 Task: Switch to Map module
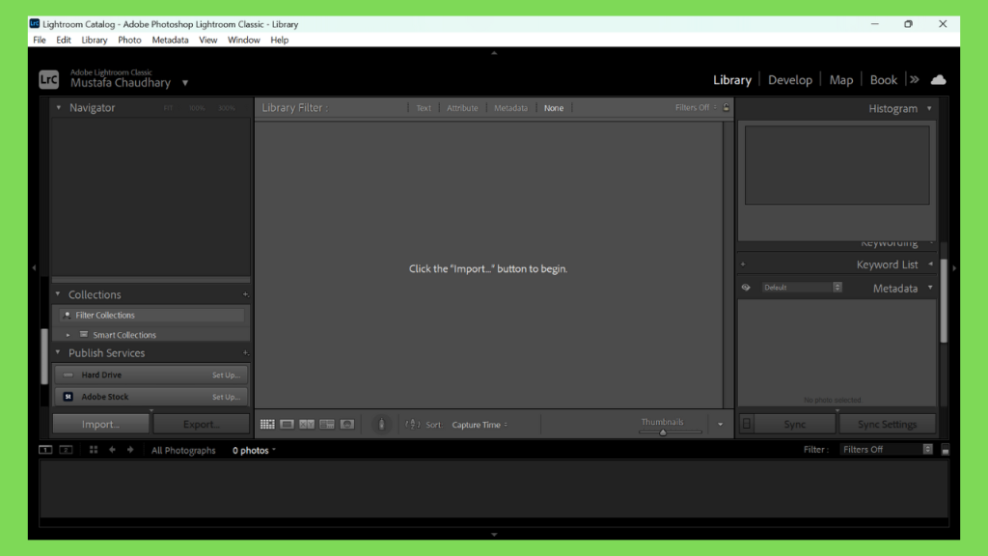pos(840,80)
